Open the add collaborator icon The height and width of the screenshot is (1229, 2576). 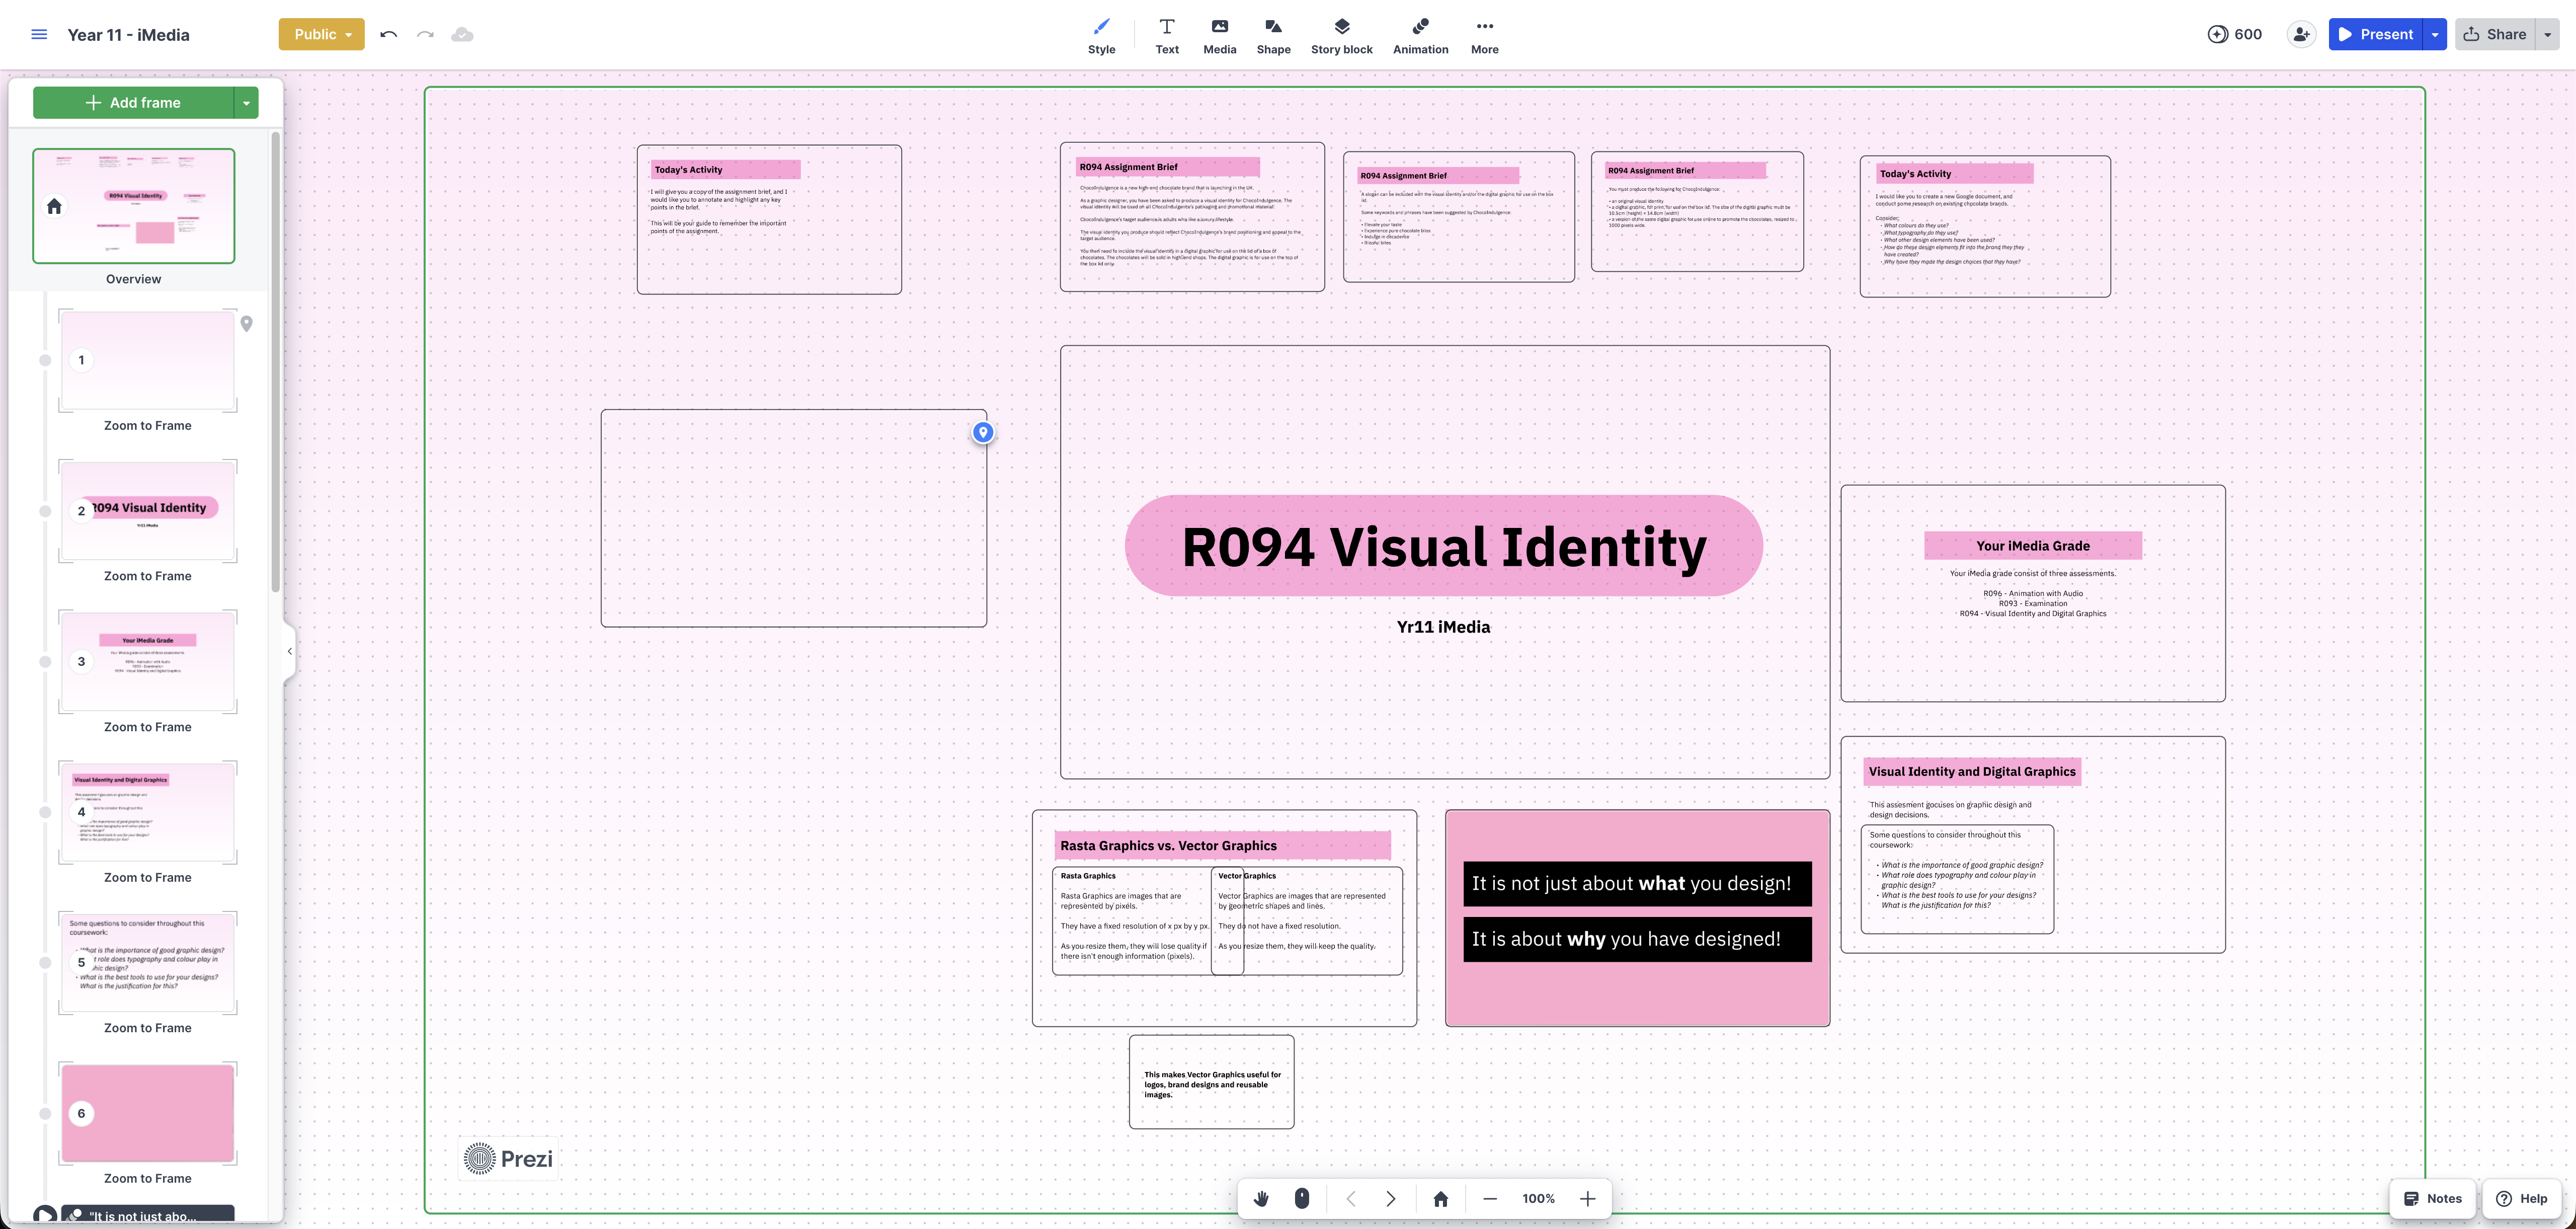[x=2301, y=34]
